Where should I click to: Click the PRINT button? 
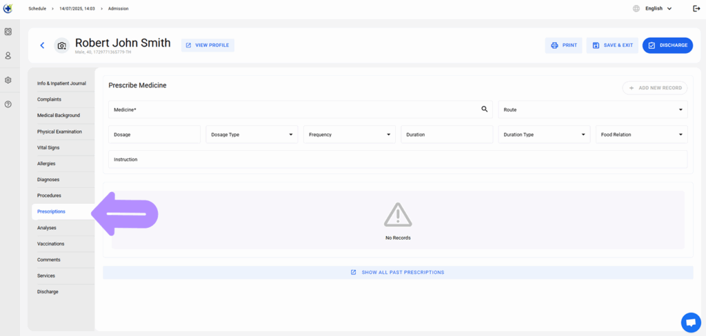(x=563, y=45)
